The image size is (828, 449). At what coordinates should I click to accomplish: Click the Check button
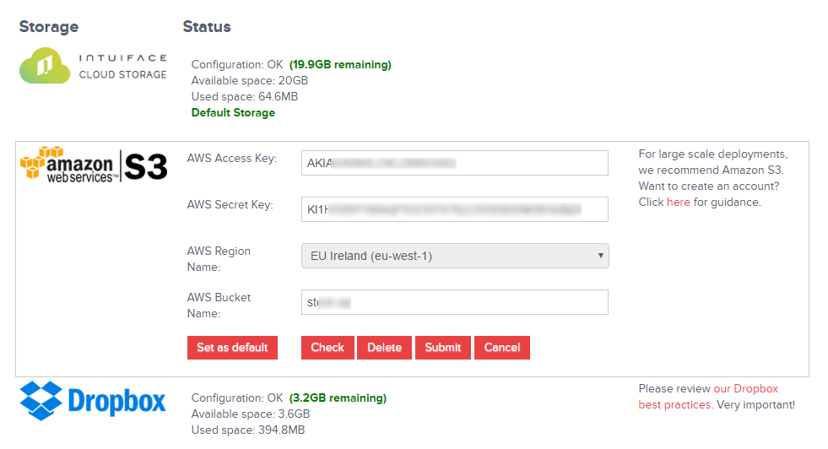[327, 348]
